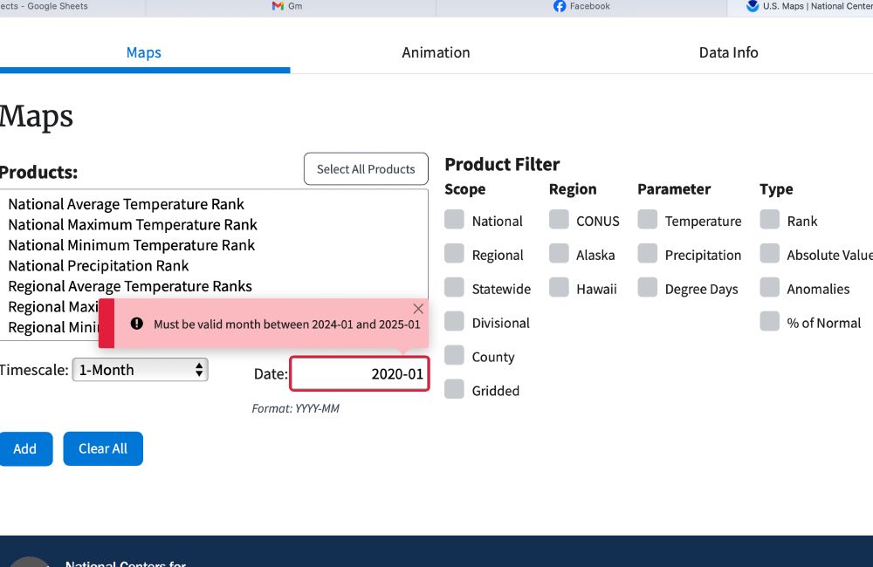Open the Gmail browser tab
The height and width of the screenshot is (567, 873).
[x=291, y=7]
